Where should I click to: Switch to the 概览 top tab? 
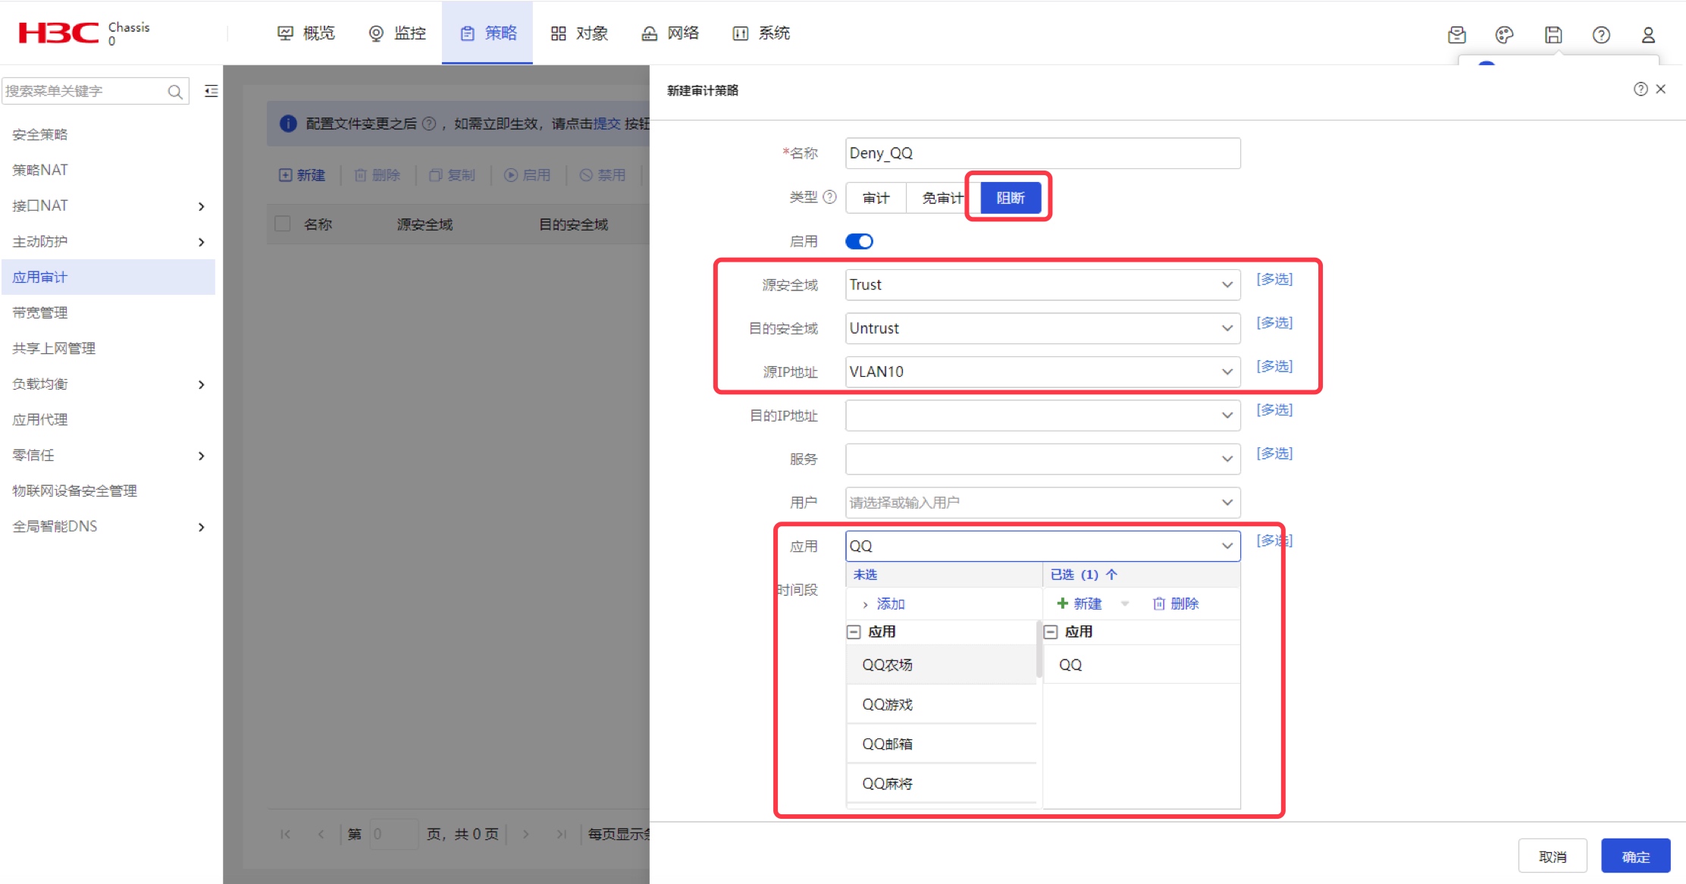306,33
